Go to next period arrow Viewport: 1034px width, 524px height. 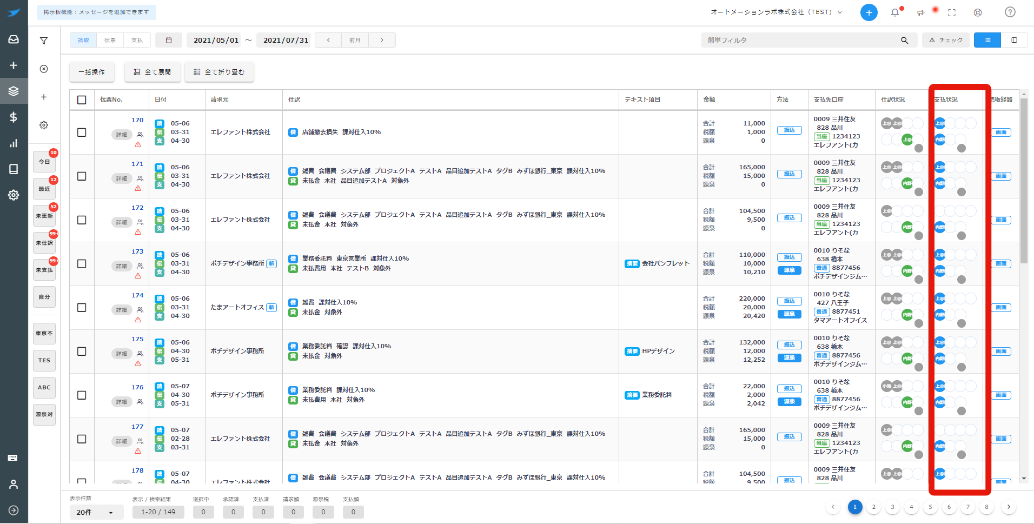(382, 40)
